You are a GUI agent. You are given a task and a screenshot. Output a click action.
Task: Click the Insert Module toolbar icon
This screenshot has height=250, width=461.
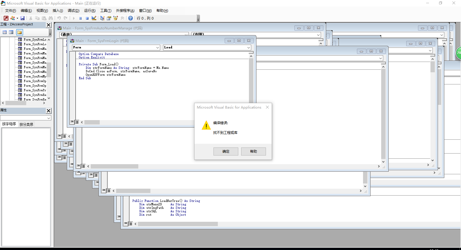(x=13, y=18)
